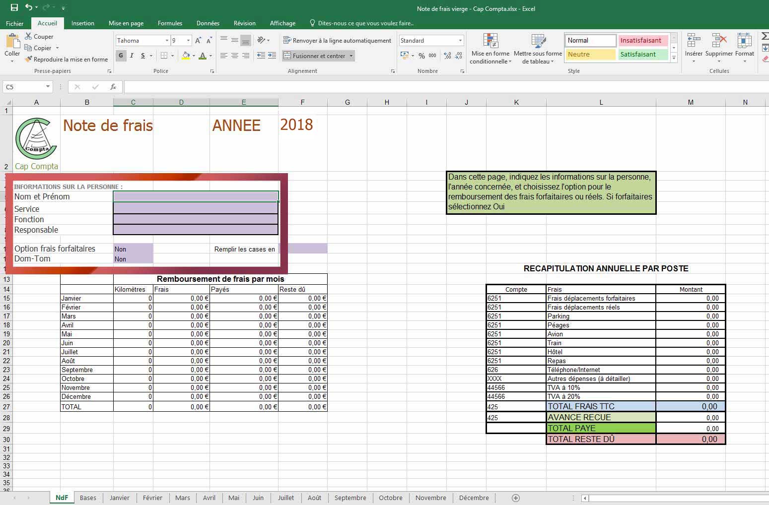
Task: Toggle Gras bold formatting
Action: 121,56
